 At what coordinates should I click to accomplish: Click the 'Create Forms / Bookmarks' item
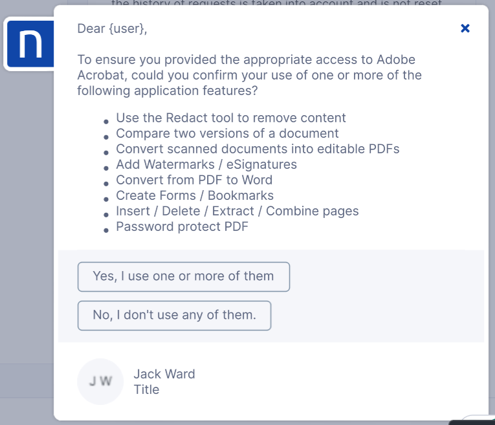(195, 195)
